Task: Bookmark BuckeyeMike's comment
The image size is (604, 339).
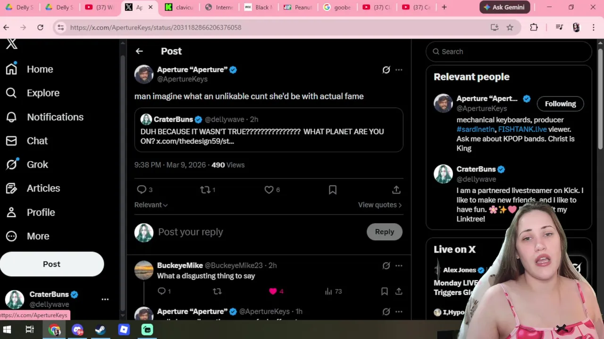Action: pyautogui.click(x=385, y=291)
